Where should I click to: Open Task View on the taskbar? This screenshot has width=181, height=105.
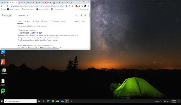coord(43,101)
